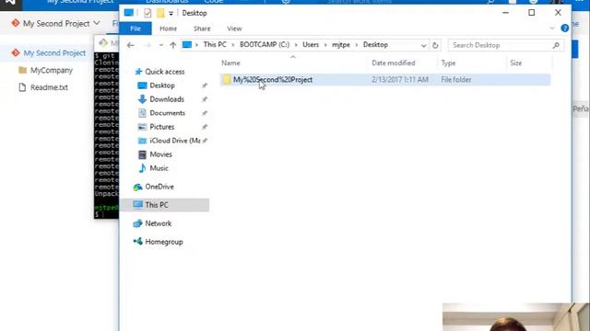Open the File ribbon tab
The height and width of the screenshot is (331, 590).
(136, 29)
